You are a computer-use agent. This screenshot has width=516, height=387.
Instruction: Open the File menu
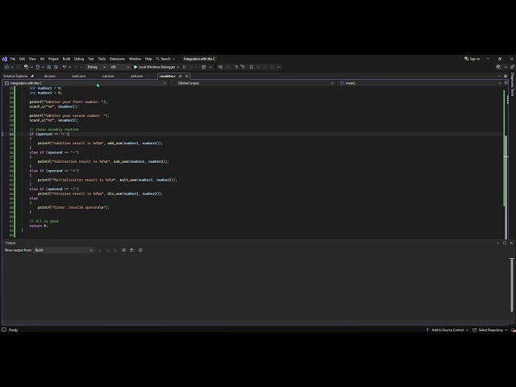click(13, 59)
